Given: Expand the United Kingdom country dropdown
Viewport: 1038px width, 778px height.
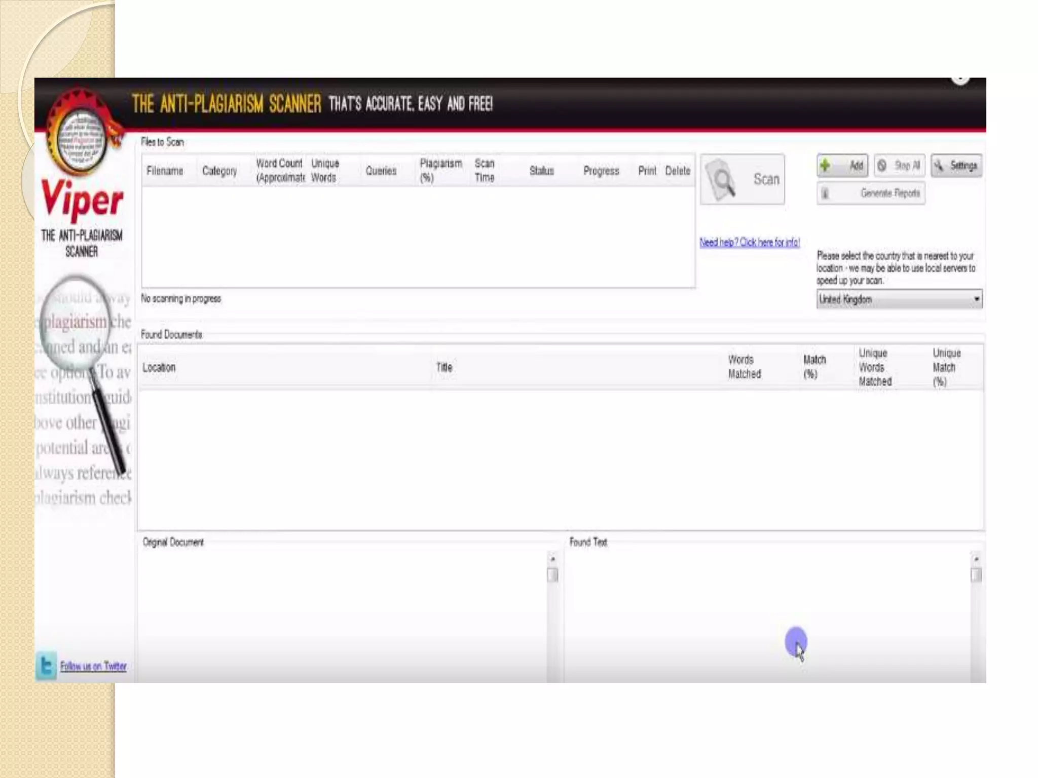Looking at the screenshot, I should (976, 299).
